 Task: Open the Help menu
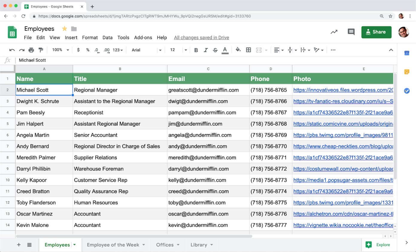coord(162,37)
